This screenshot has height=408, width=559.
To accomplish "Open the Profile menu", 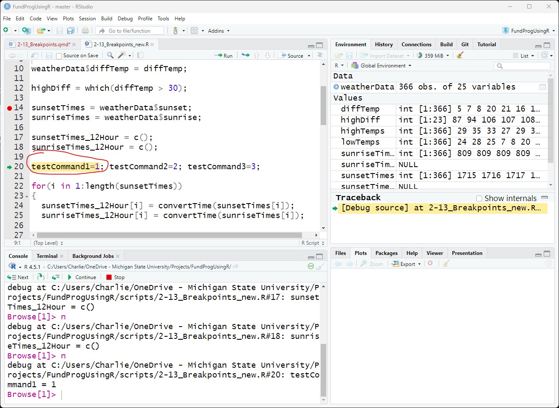I will tap(145, 19).
